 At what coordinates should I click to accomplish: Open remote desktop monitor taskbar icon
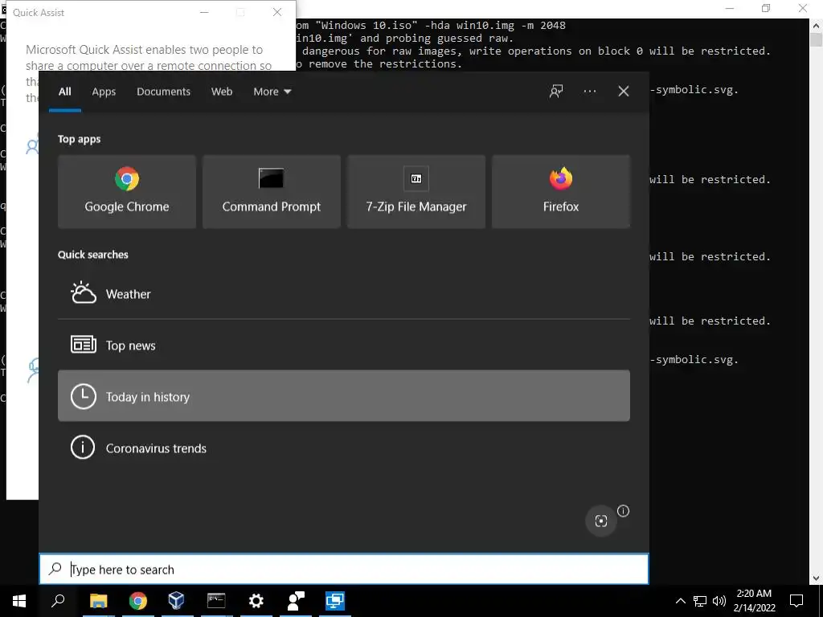335,601
